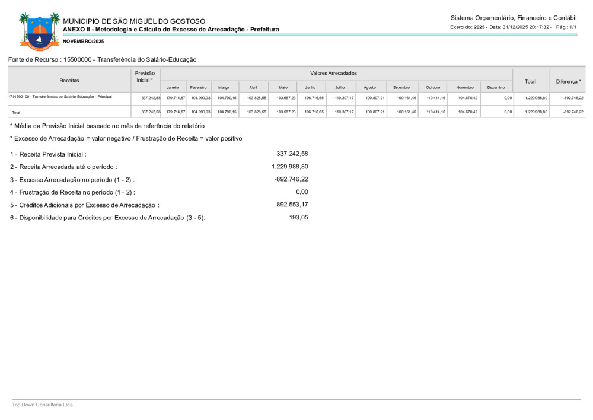Select the 'ANEXO II - Metodologia e Cálculo' heading
593x420 pixels.
point(171,29)
